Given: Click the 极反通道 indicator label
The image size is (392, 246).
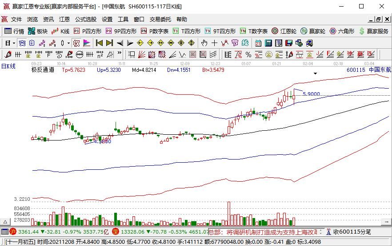Looking at the screenshot, I should click(x=43, y=70).
